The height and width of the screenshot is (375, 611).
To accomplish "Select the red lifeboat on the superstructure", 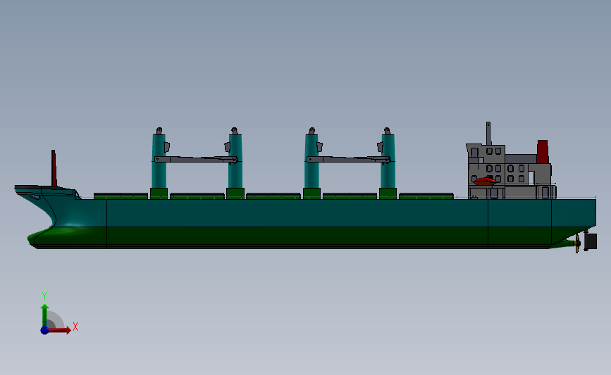I will tap(485, 182).
